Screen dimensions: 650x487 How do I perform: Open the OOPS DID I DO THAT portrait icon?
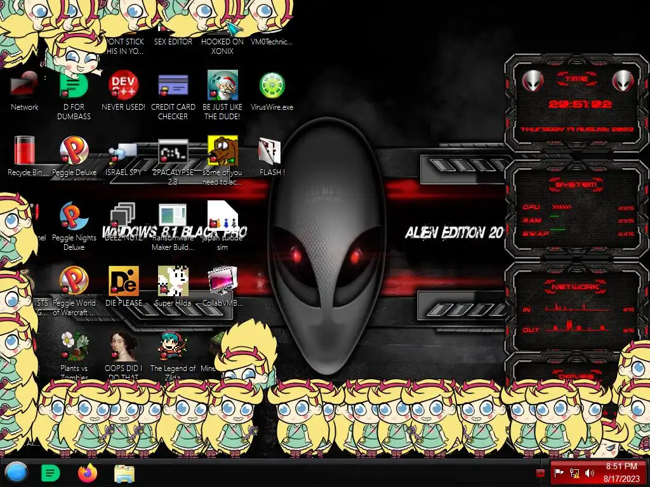(x=123, y=347)
